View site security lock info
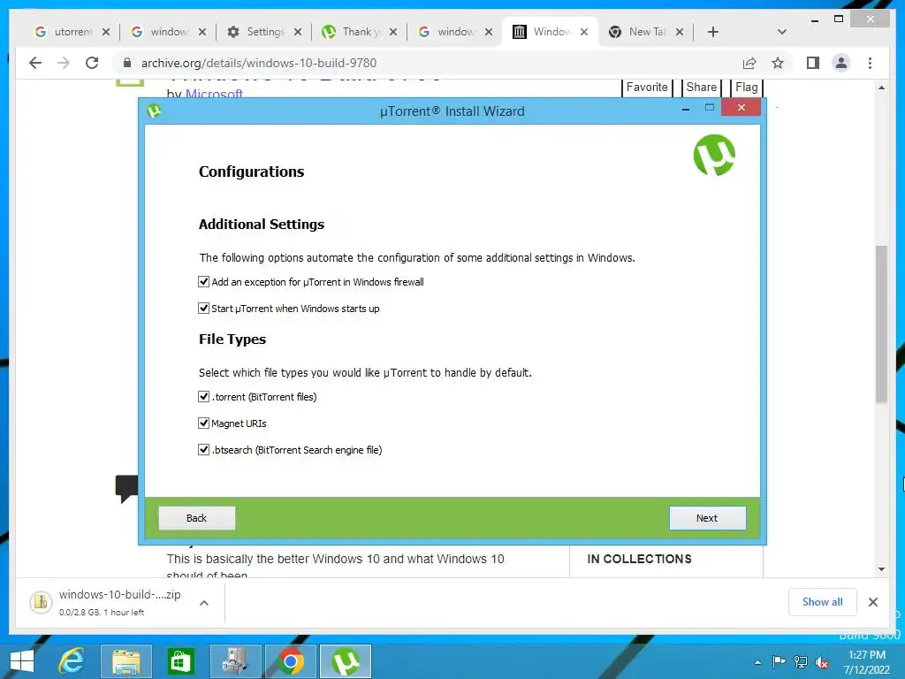Screen dimensions: 905x679 pos(127,63)
